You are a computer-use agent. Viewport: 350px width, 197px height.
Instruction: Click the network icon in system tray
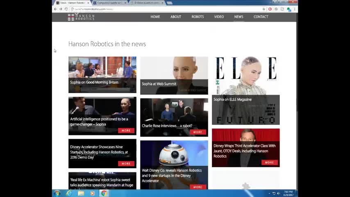pyautogui.click(x=274, y=193)
